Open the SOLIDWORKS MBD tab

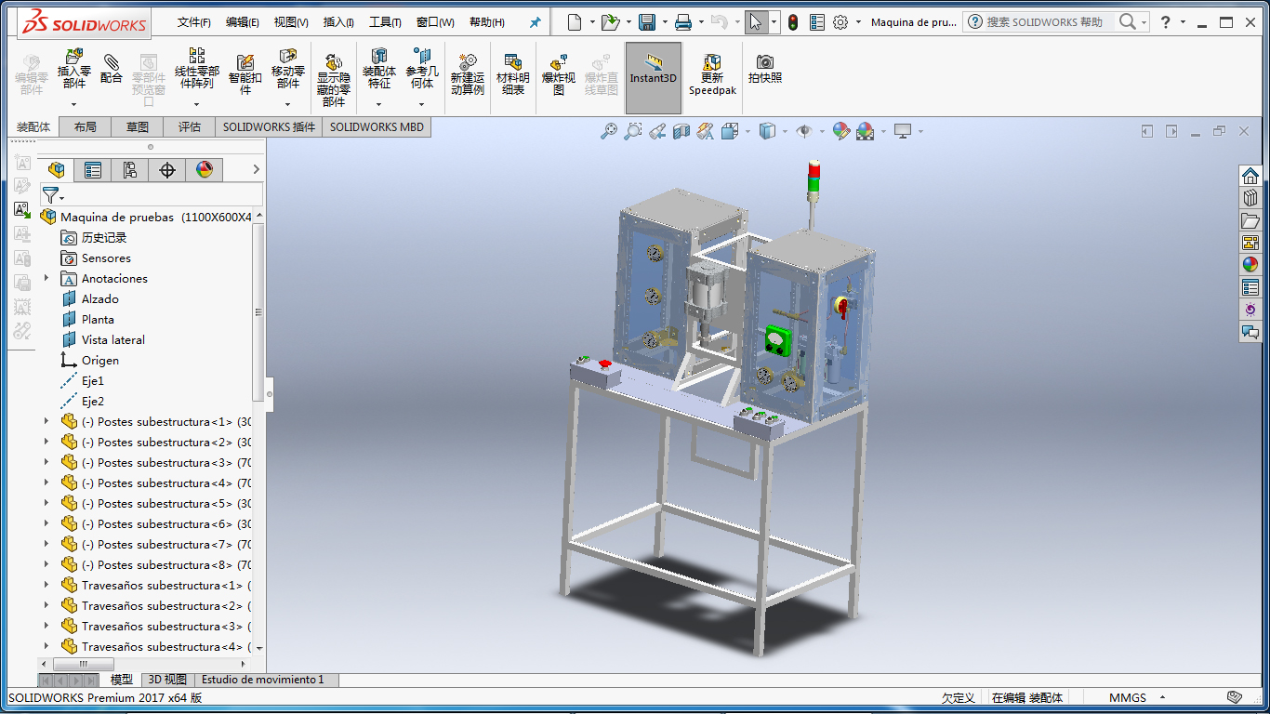point(377,127)
